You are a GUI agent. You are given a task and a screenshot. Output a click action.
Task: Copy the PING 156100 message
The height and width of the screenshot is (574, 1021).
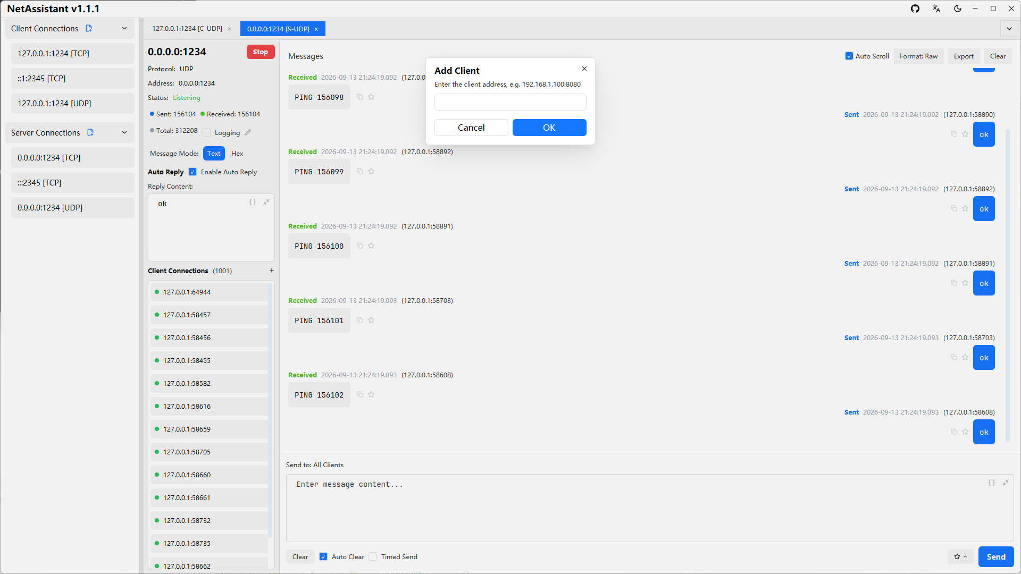(360, 246)
